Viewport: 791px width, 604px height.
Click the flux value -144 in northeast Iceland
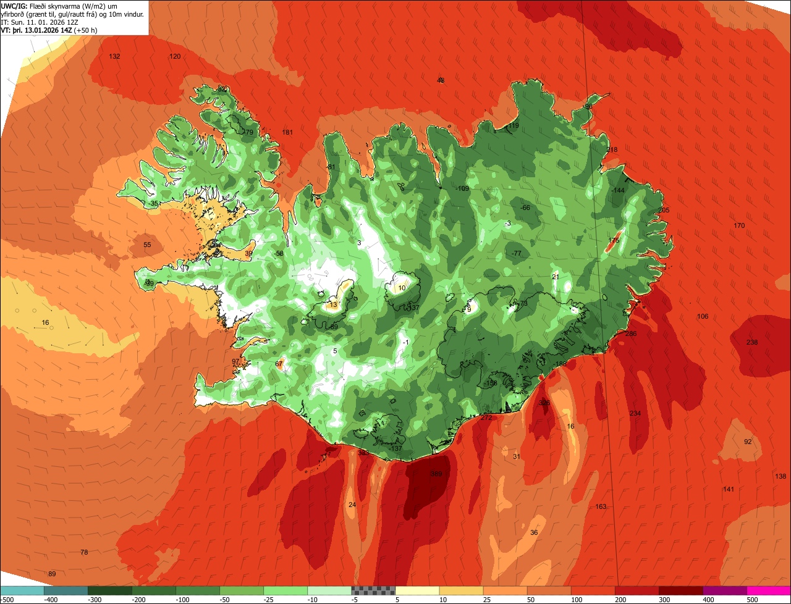[617, 190]
